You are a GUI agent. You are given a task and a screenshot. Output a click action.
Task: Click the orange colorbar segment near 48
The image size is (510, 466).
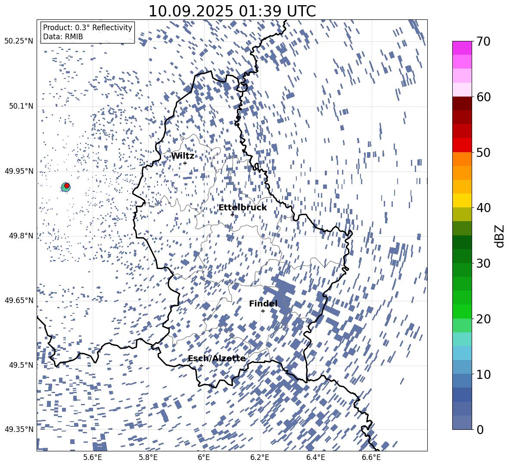coord(462,159)
